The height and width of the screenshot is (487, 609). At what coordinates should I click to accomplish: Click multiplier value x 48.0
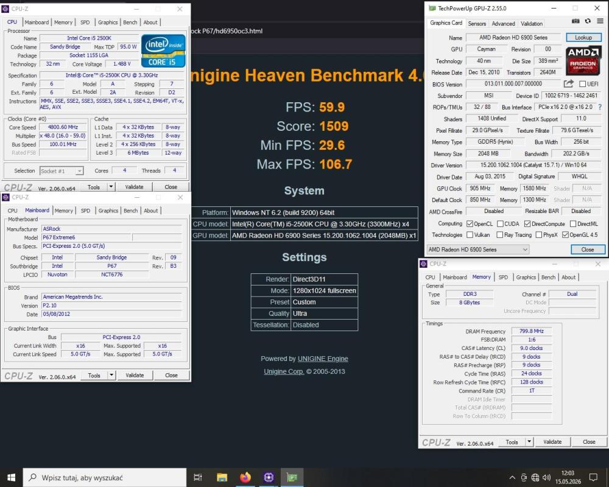pos(63,136)
